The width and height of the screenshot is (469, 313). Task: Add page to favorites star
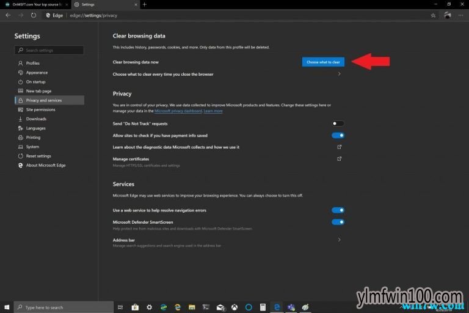433,15
